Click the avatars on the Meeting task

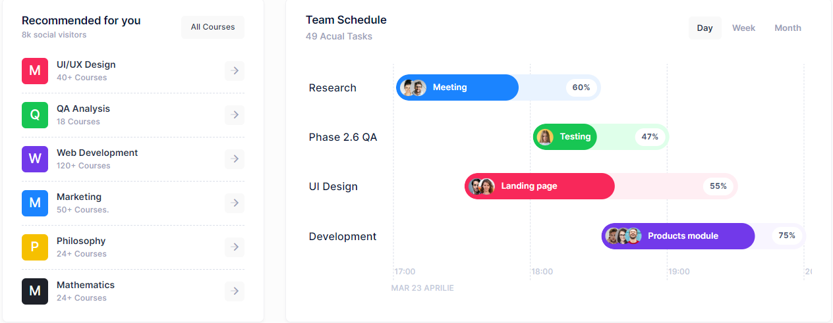click(414, 87)
